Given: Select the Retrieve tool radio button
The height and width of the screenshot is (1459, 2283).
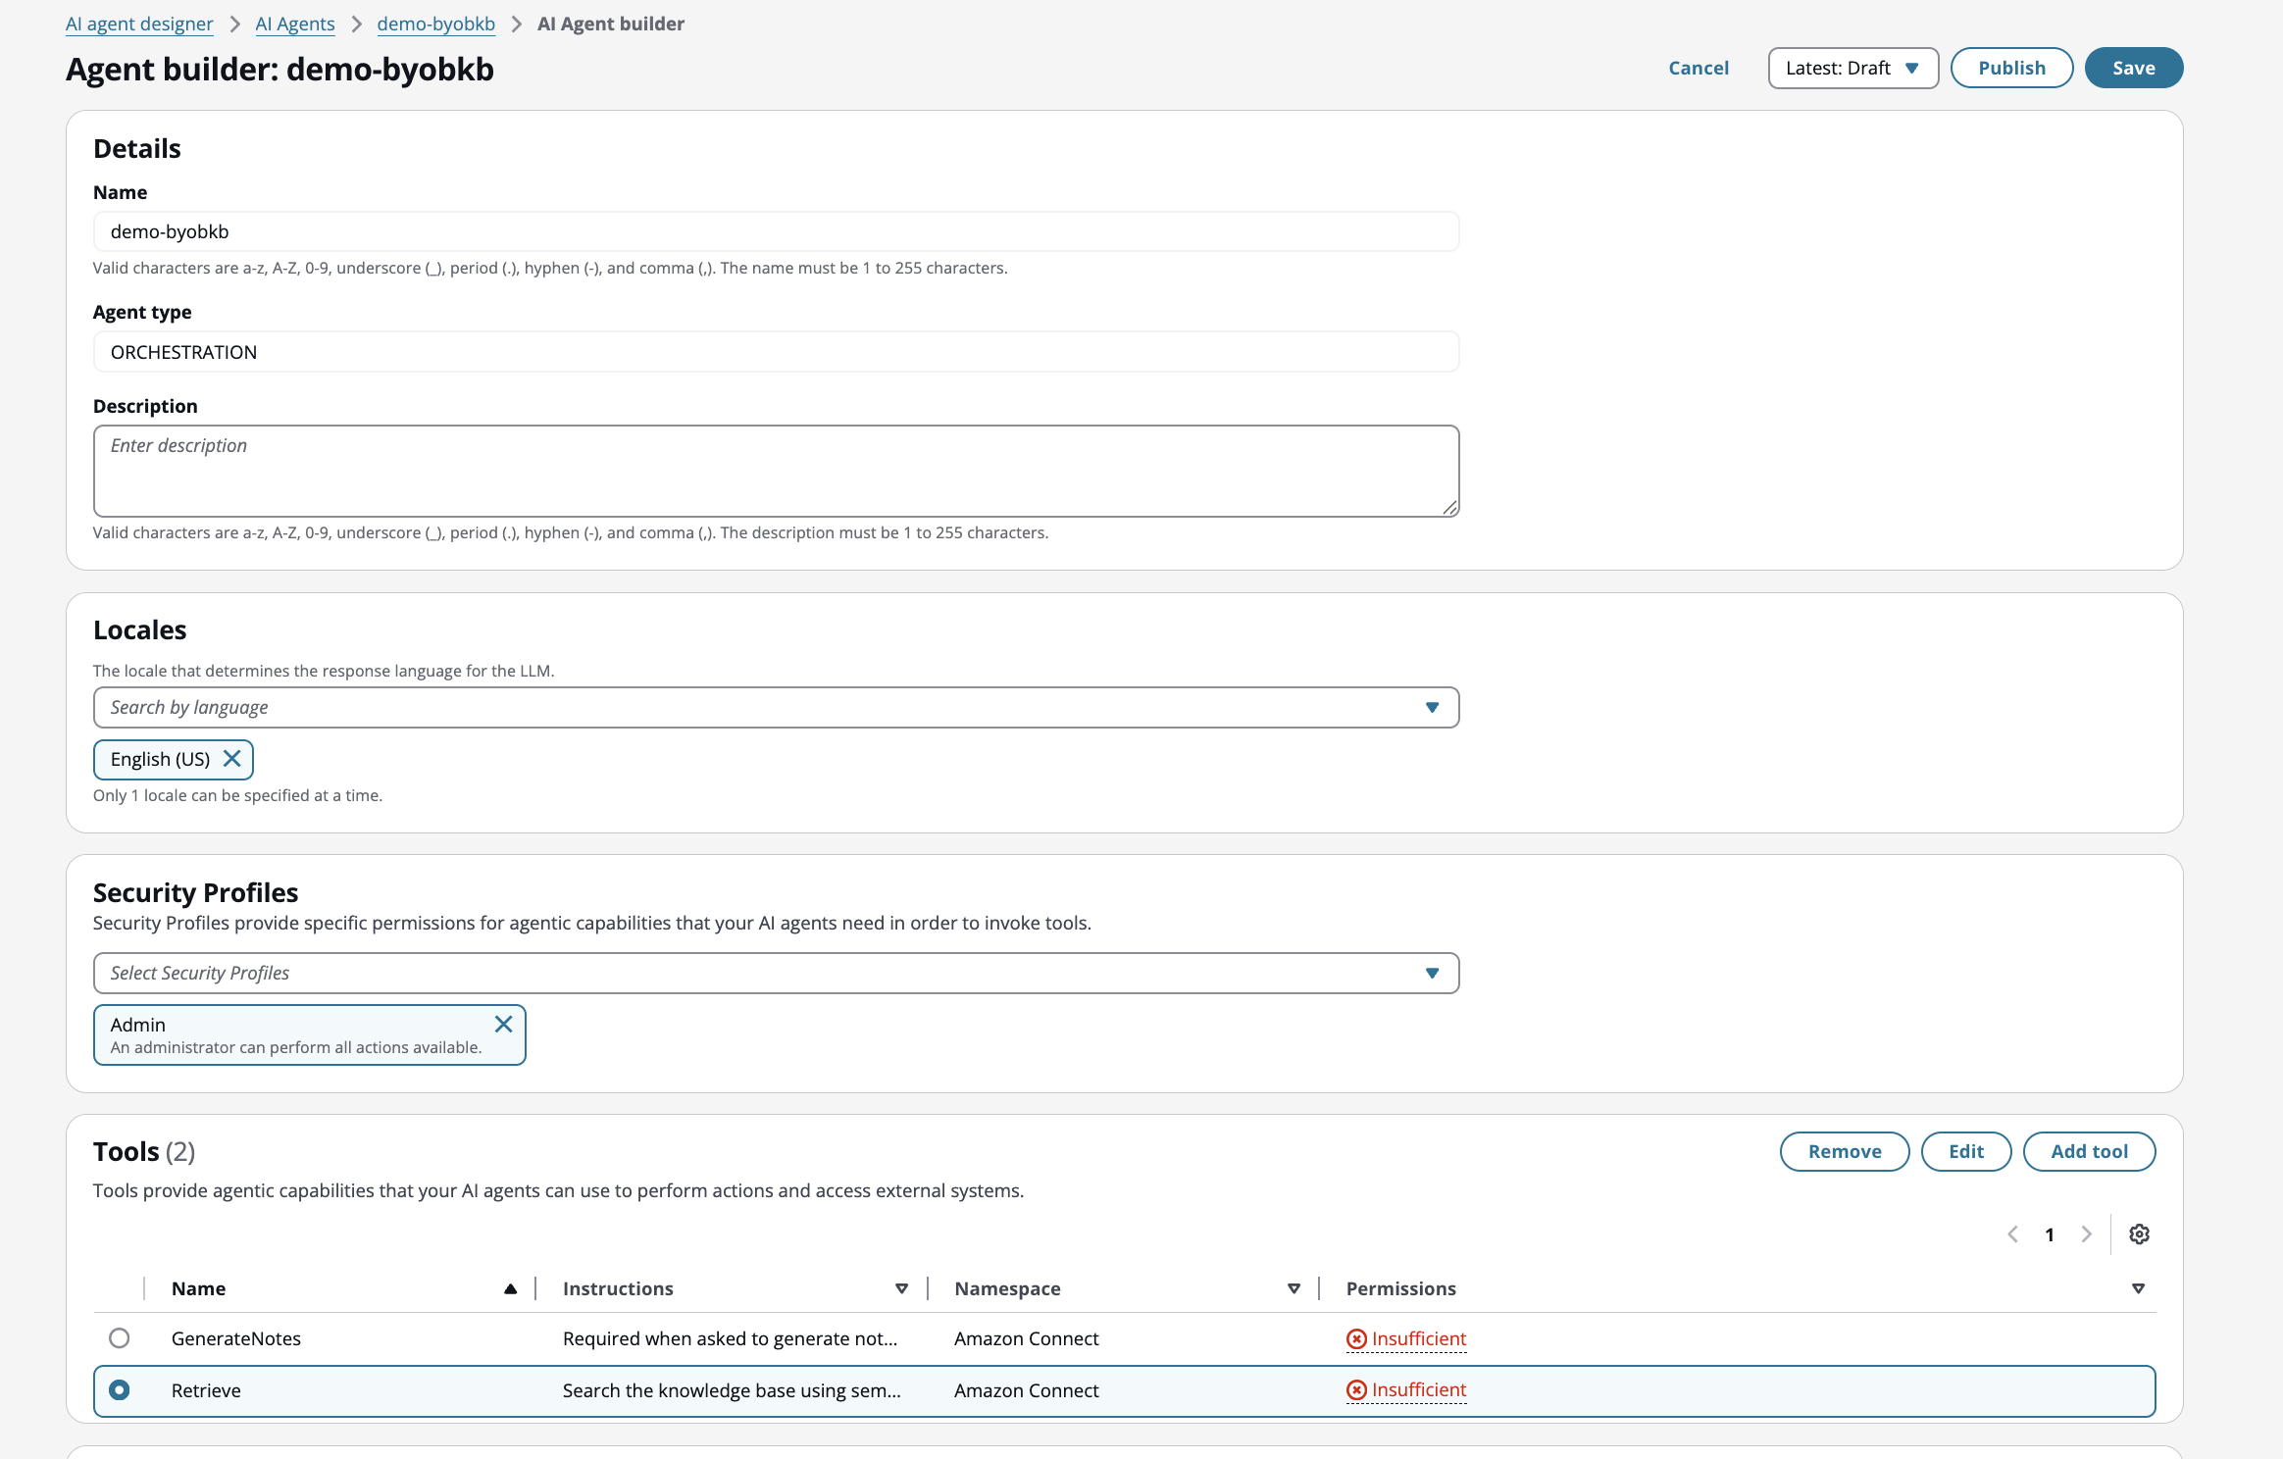Looking at the screenshot, I should pyautogui.click(x=120, y=1390).
